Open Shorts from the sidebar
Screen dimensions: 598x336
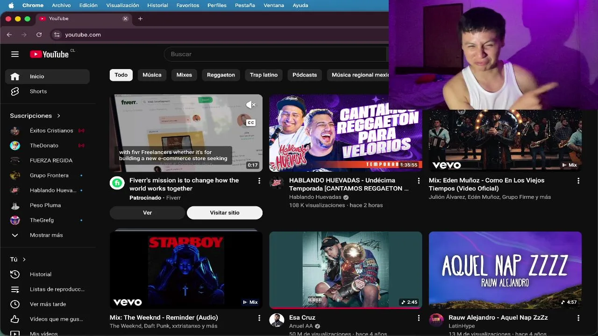[x=47, y=91]
